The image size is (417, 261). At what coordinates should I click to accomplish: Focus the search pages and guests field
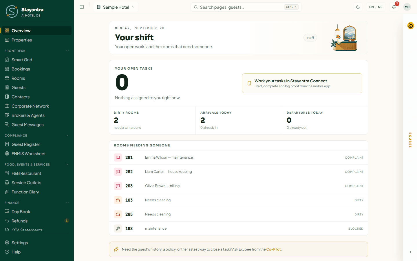[x=246, y=7]
